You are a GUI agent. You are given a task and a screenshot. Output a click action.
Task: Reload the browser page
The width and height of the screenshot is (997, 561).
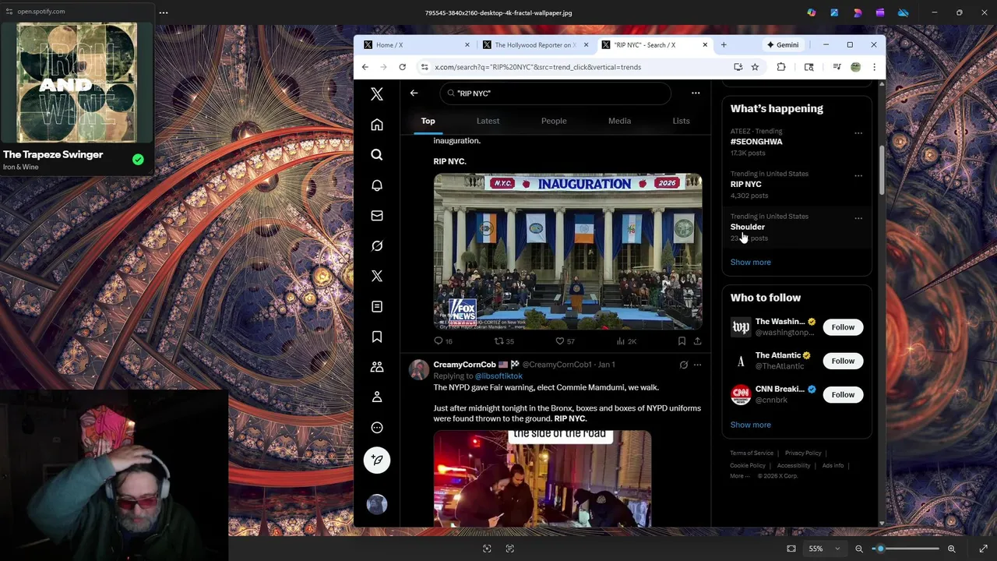(x=403, y=67)
